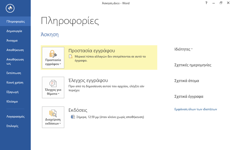Click the Word file icon beside today's version
The height and width of the screenshot is (150, 232).
73,117
